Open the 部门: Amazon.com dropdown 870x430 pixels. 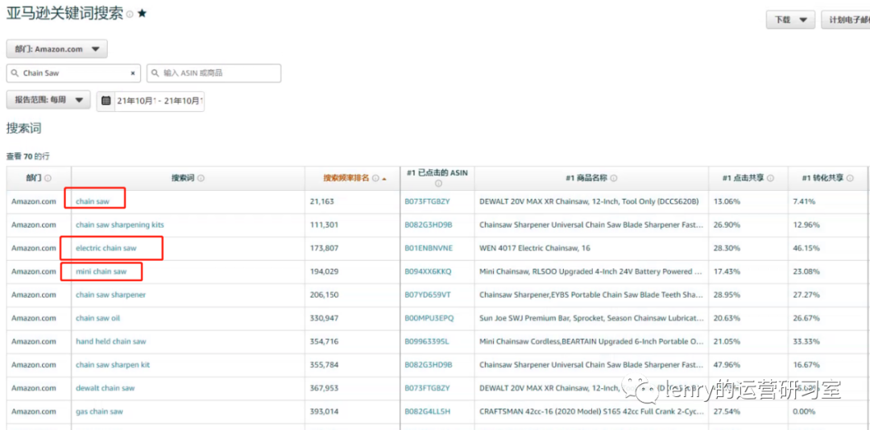tap(56, 49)
